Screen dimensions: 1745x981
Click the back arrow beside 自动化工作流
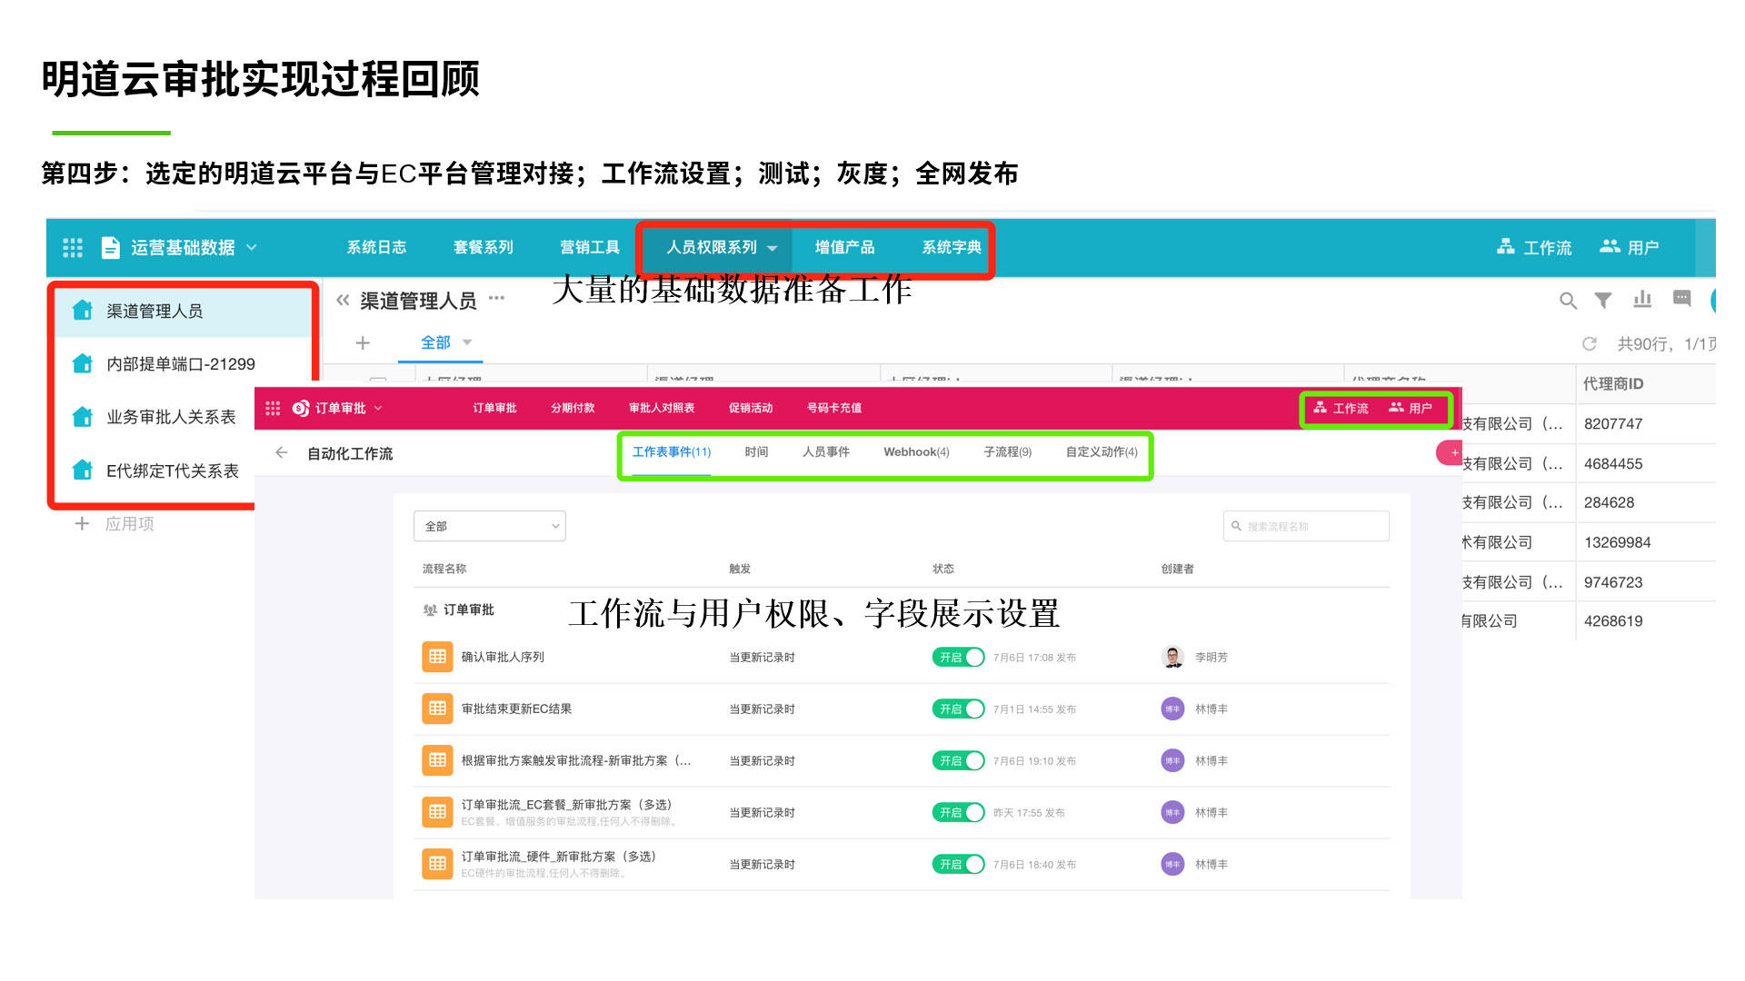pos(282,453)
